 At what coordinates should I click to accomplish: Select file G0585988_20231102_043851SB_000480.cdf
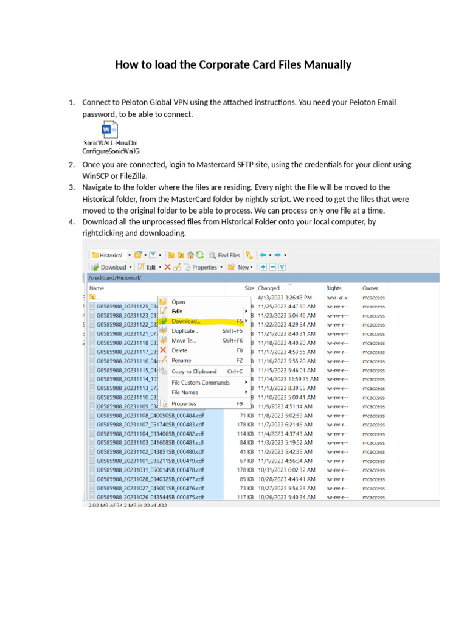[x=150, y=452]
